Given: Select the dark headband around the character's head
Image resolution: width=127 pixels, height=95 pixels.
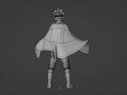Looking at the screenshot, I should (58, 16).
